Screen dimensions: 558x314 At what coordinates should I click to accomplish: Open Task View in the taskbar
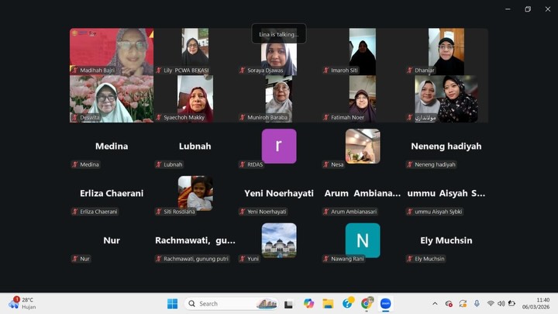pyautogui.click(x=288, y=303)
